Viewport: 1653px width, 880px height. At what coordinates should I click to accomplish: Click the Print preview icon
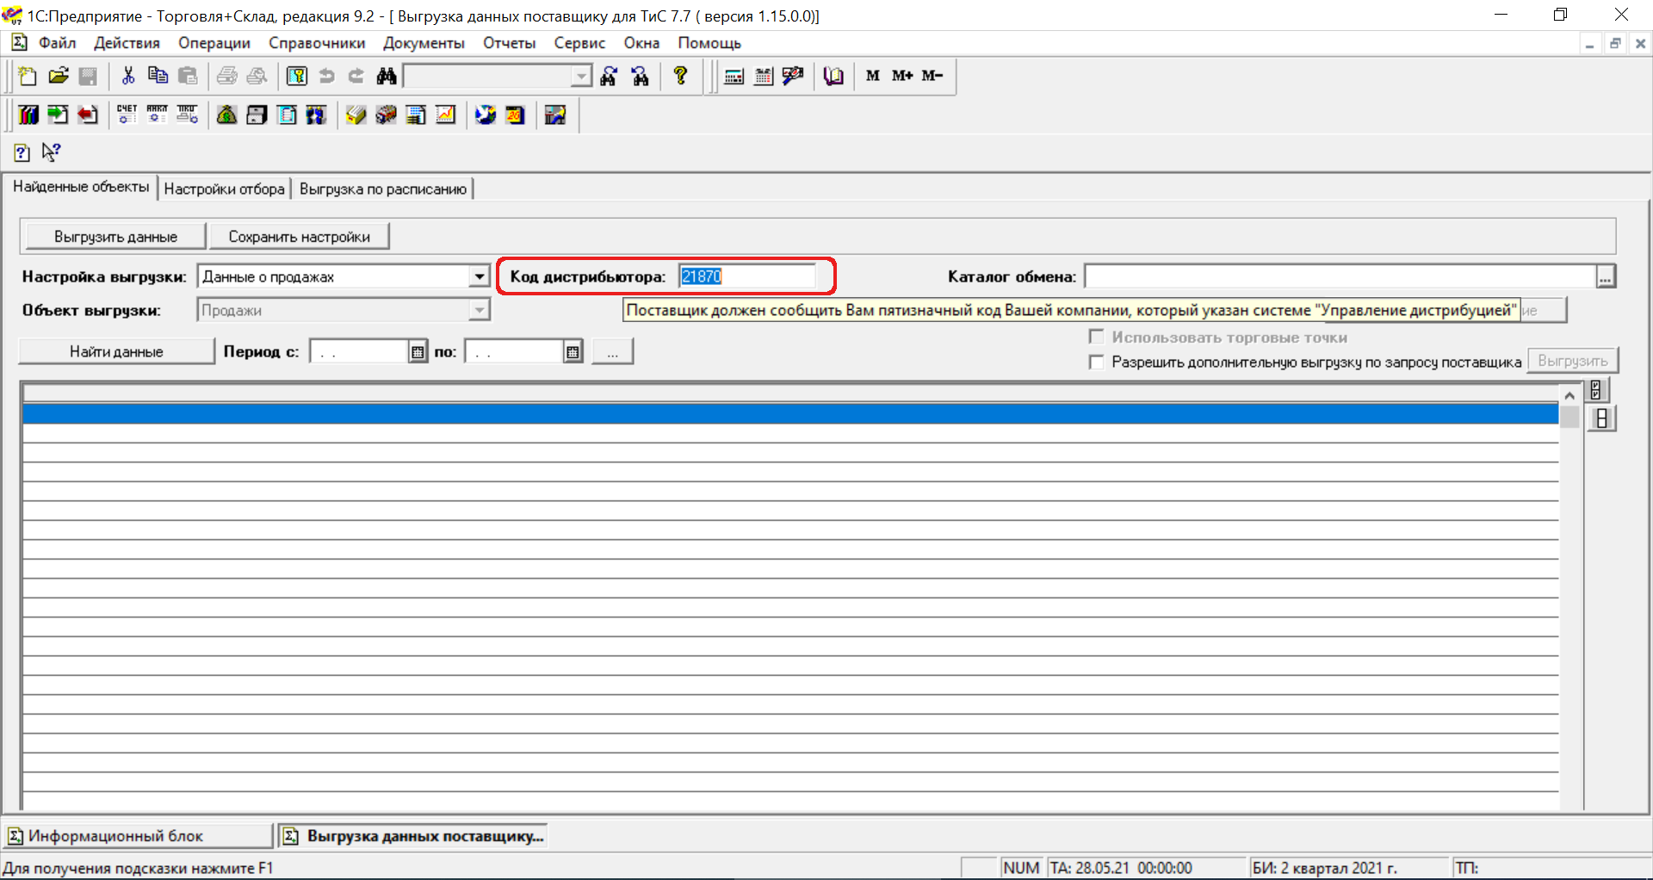(257, 76)
